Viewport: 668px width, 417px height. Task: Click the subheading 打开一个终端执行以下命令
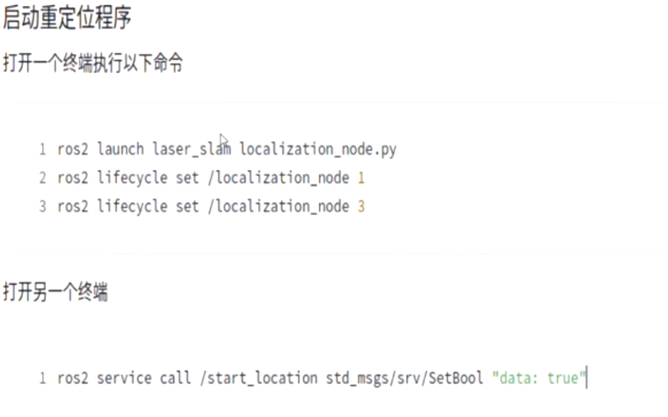93,64
